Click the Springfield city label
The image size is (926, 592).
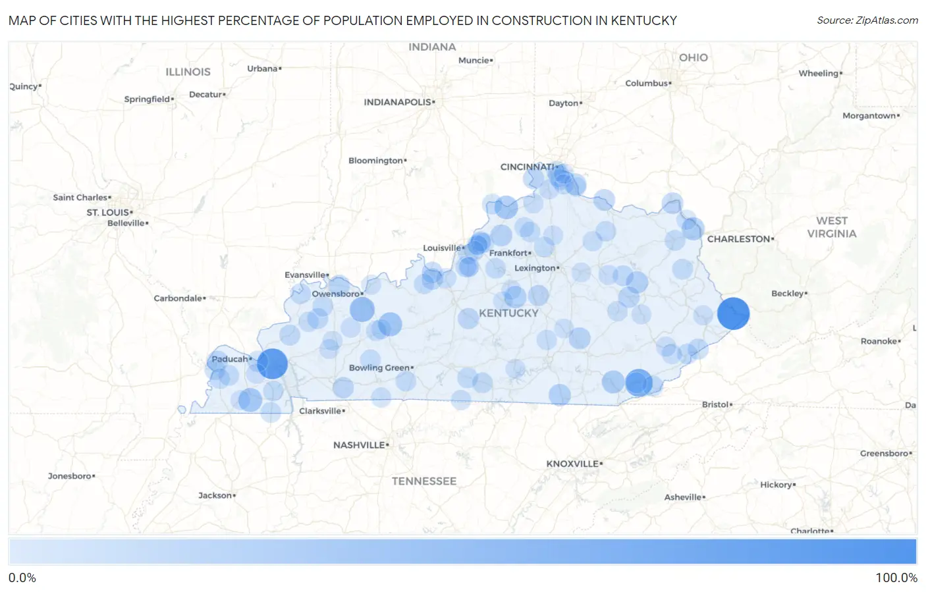point(148,99)
